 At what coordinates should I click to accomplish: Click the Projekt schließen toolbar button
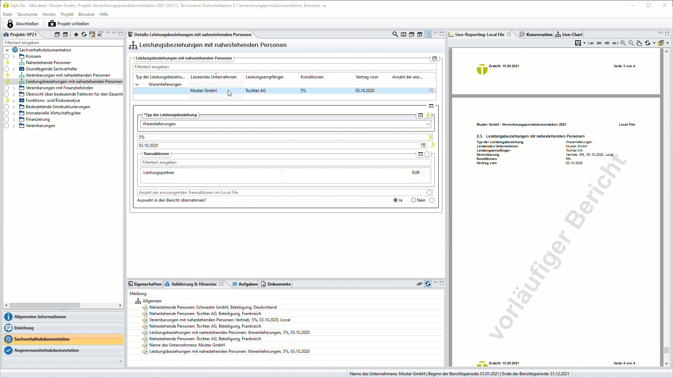[x=69, y=23]
